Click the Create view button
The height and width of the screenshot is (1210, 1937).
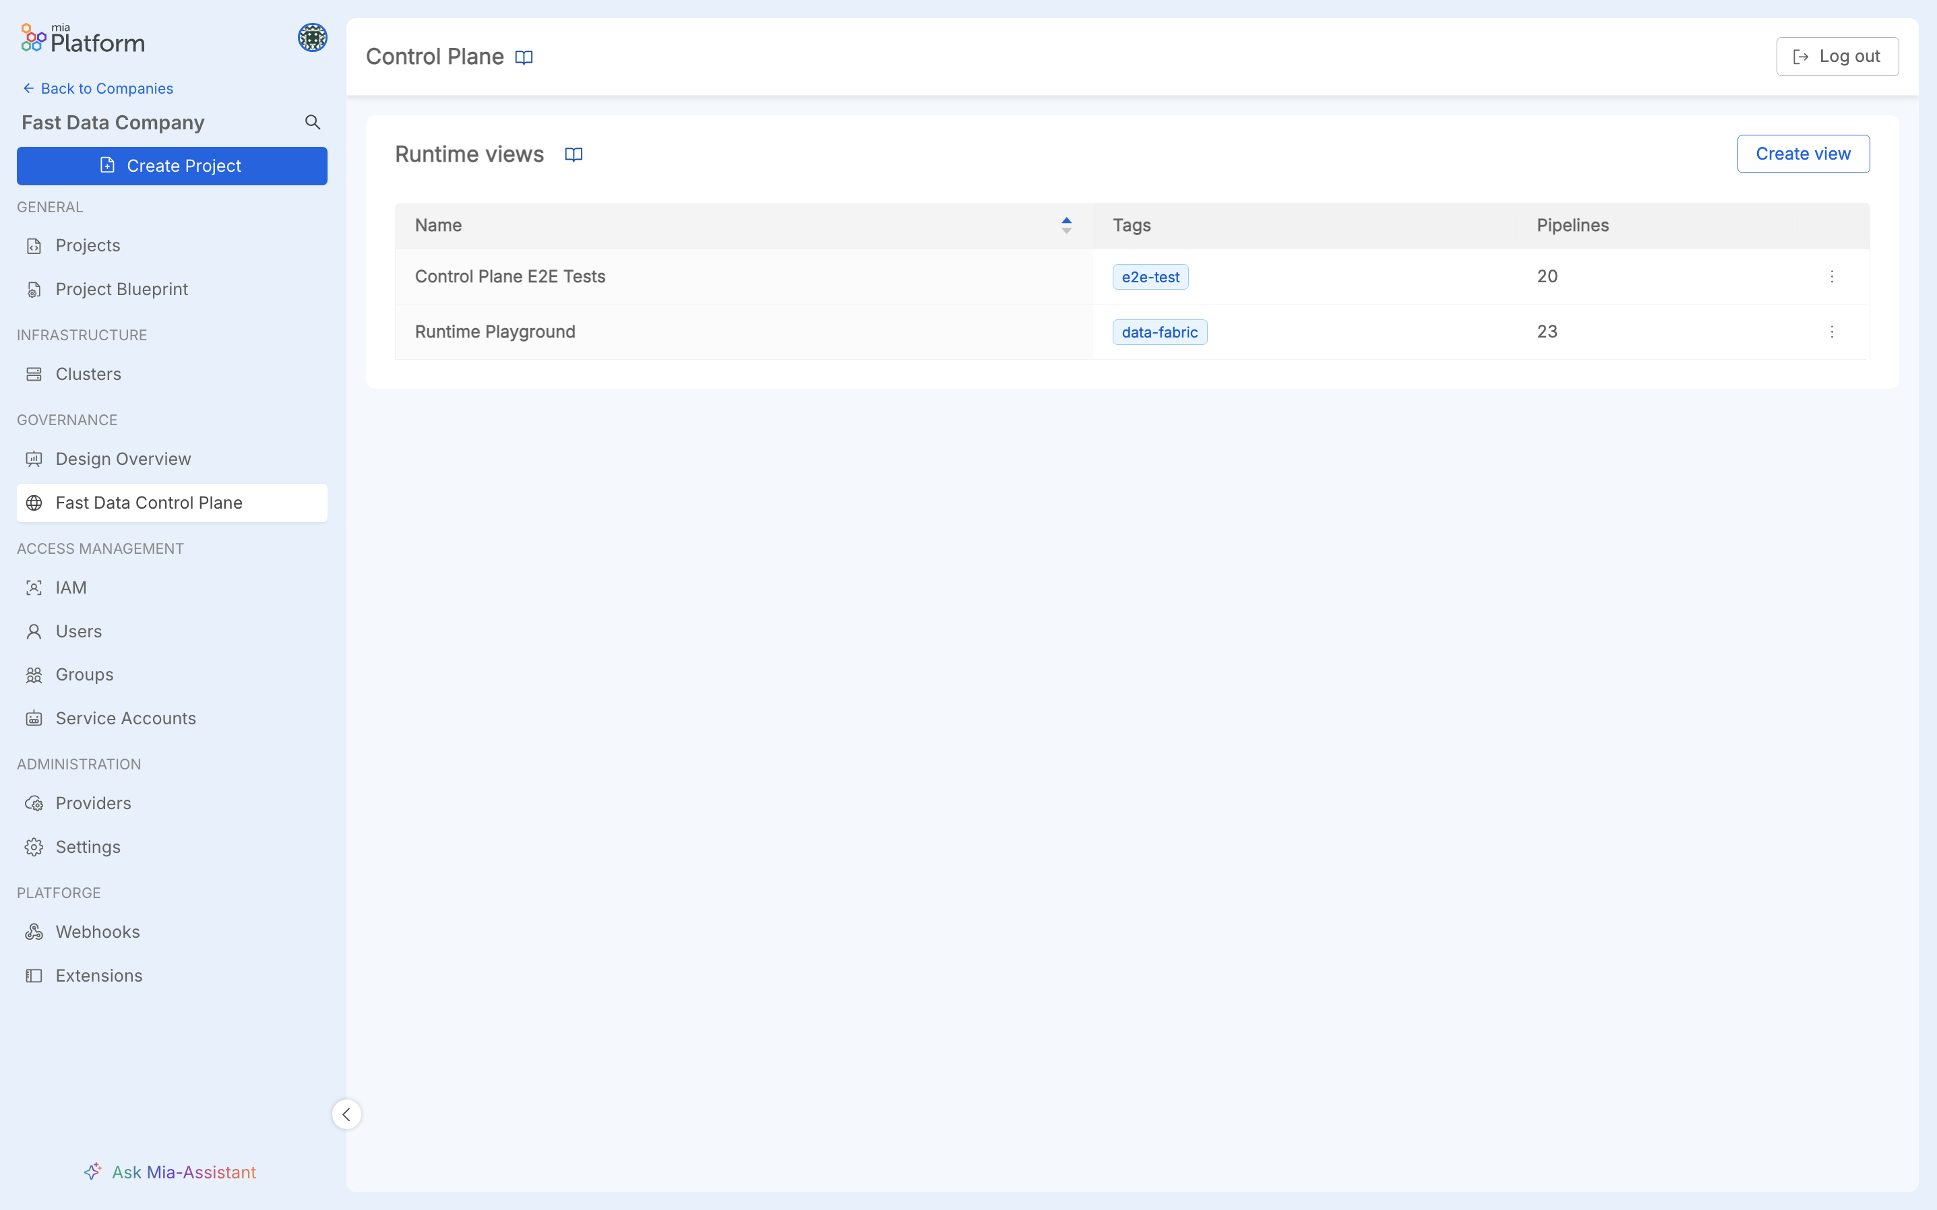1802,154
